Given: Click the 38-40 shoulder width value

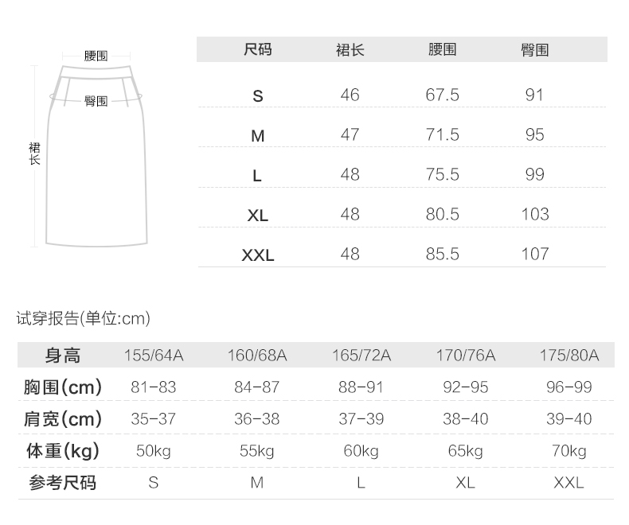Looking at the screenshot, I should pos(466,419).
